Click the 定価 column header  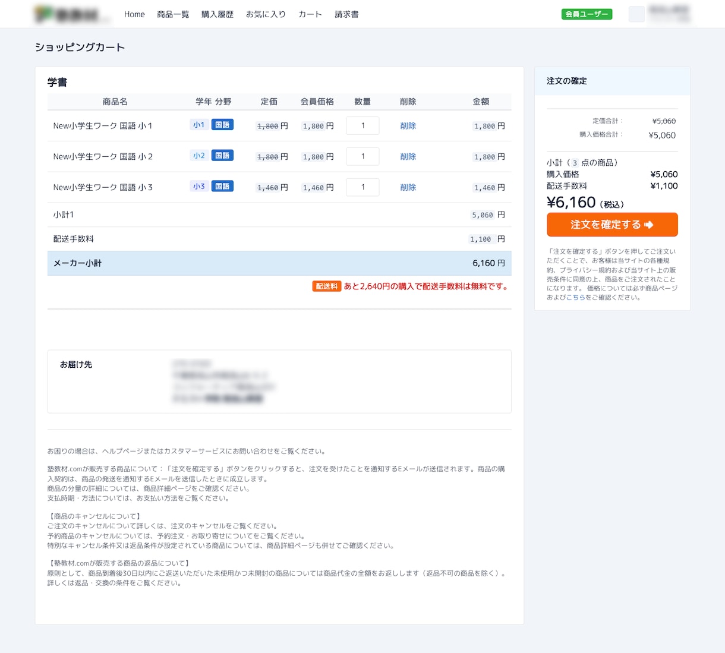[x=269, y=102]
